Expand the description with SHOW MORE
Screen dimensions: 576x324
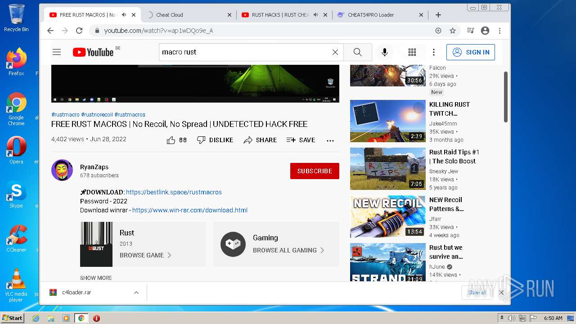pos(96,278)
